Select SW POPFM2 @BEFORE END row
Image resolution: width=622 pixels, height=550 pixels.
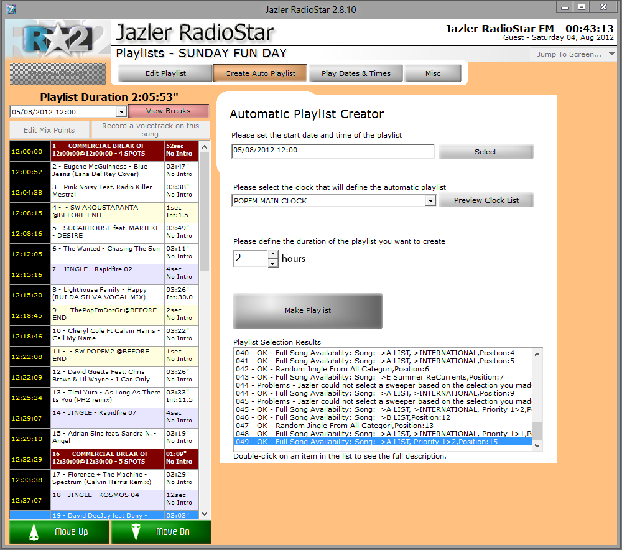[x=104, y=357]
